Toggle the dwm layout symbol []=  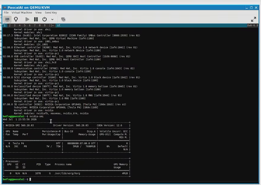[x=51, y=25]
